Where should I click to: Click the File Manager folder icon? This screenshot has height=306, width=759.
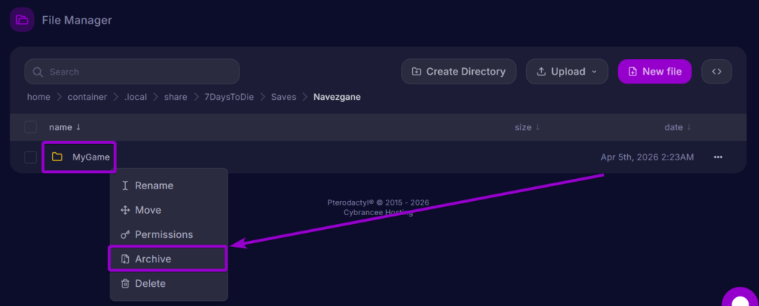tap(21, 20)
